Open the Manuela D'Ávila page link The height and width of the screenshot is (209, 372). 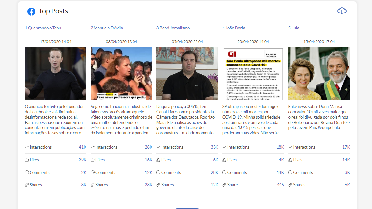coord(107,28)
